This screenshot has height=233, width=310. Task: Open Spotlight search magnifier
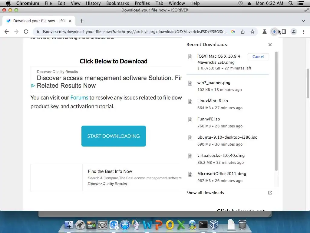[291, 3]
